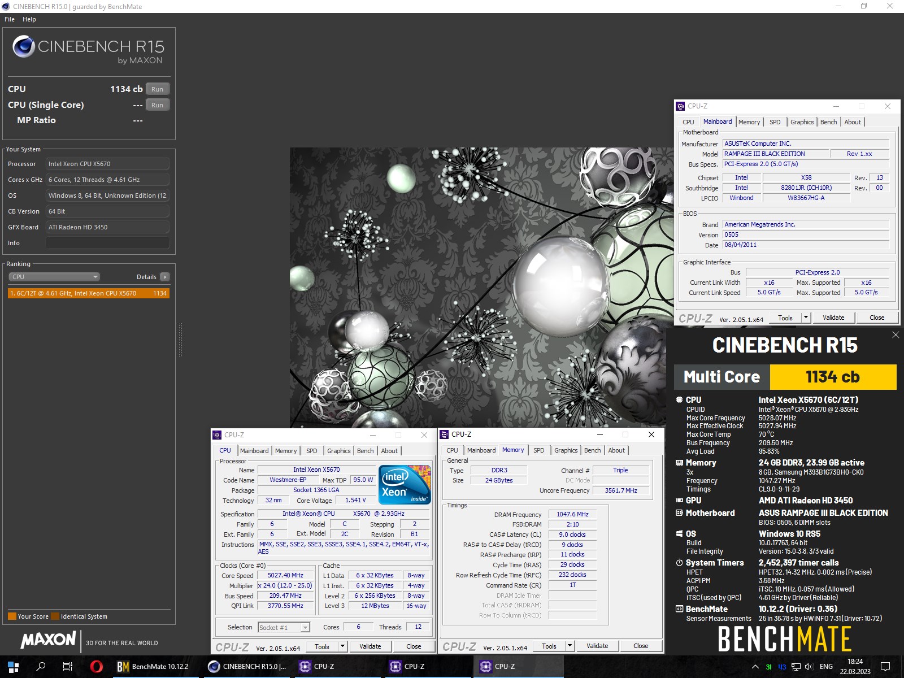Click the ENG input language indicator
This screenshot has height=678, width=904.
click(826, 667)
